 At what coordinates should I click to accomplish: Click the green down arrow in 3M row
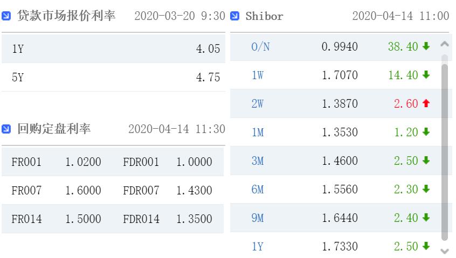pyautogui.click(x=426, y=160)
